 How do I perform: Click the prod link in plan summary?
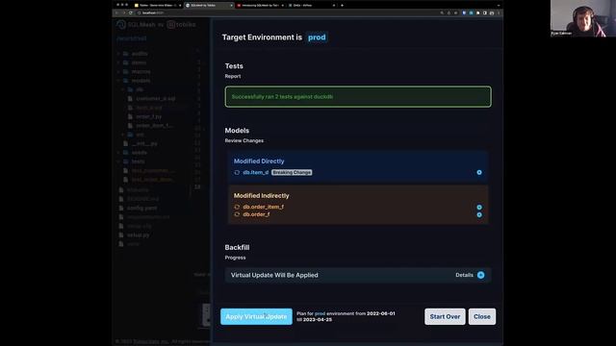point(320,313)
